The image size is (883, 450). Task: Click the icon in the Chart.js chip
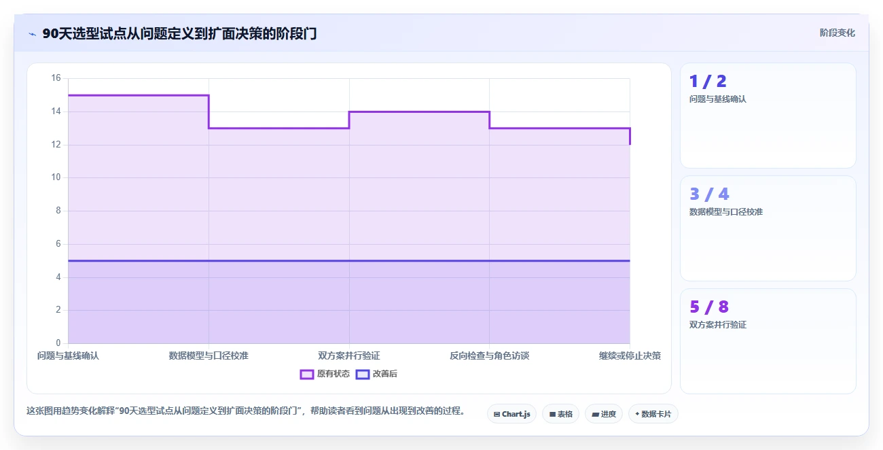pyautogui.click(x=497, y=414)
